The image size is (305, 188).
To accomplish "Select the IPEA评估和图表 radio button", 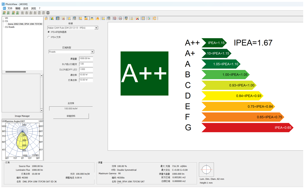I will click(49, 32).
